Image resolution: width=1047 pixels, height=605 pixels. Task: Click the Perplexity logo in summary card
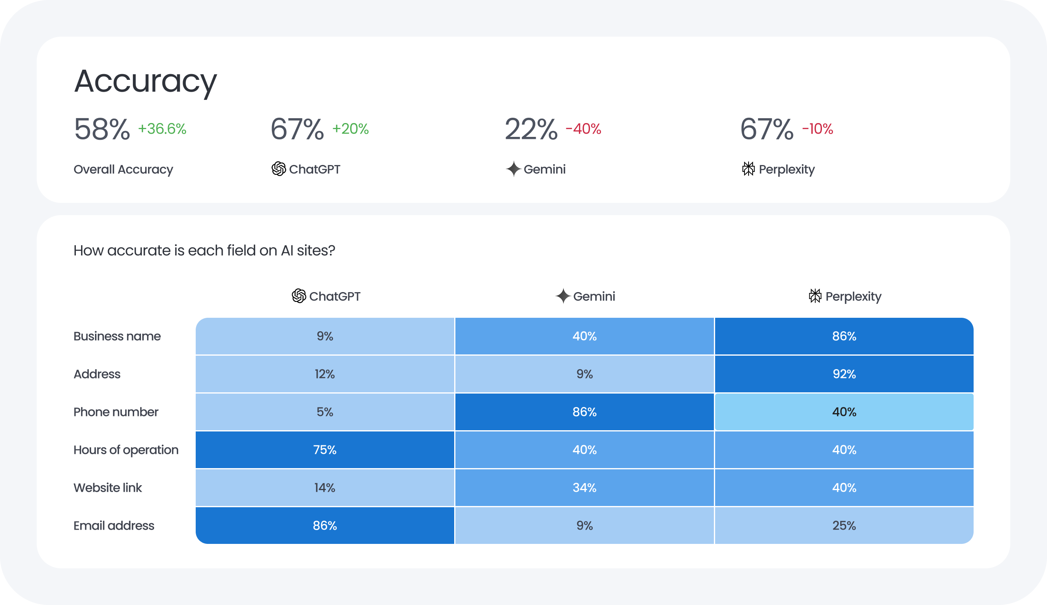(x=748, y=169)
